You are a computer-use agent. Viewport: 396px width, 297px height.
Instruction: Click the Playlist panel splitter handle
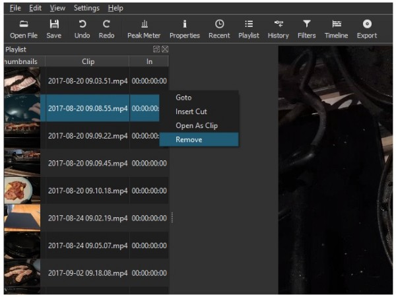point(172,217)
